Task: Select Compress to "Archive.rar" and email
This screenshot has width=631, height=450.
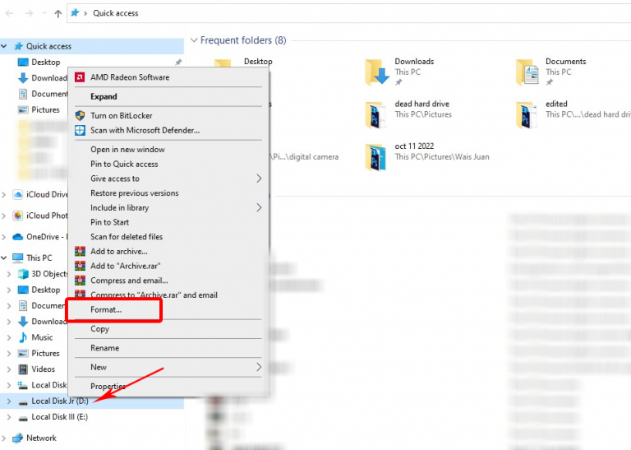Action: coord(168,295)
